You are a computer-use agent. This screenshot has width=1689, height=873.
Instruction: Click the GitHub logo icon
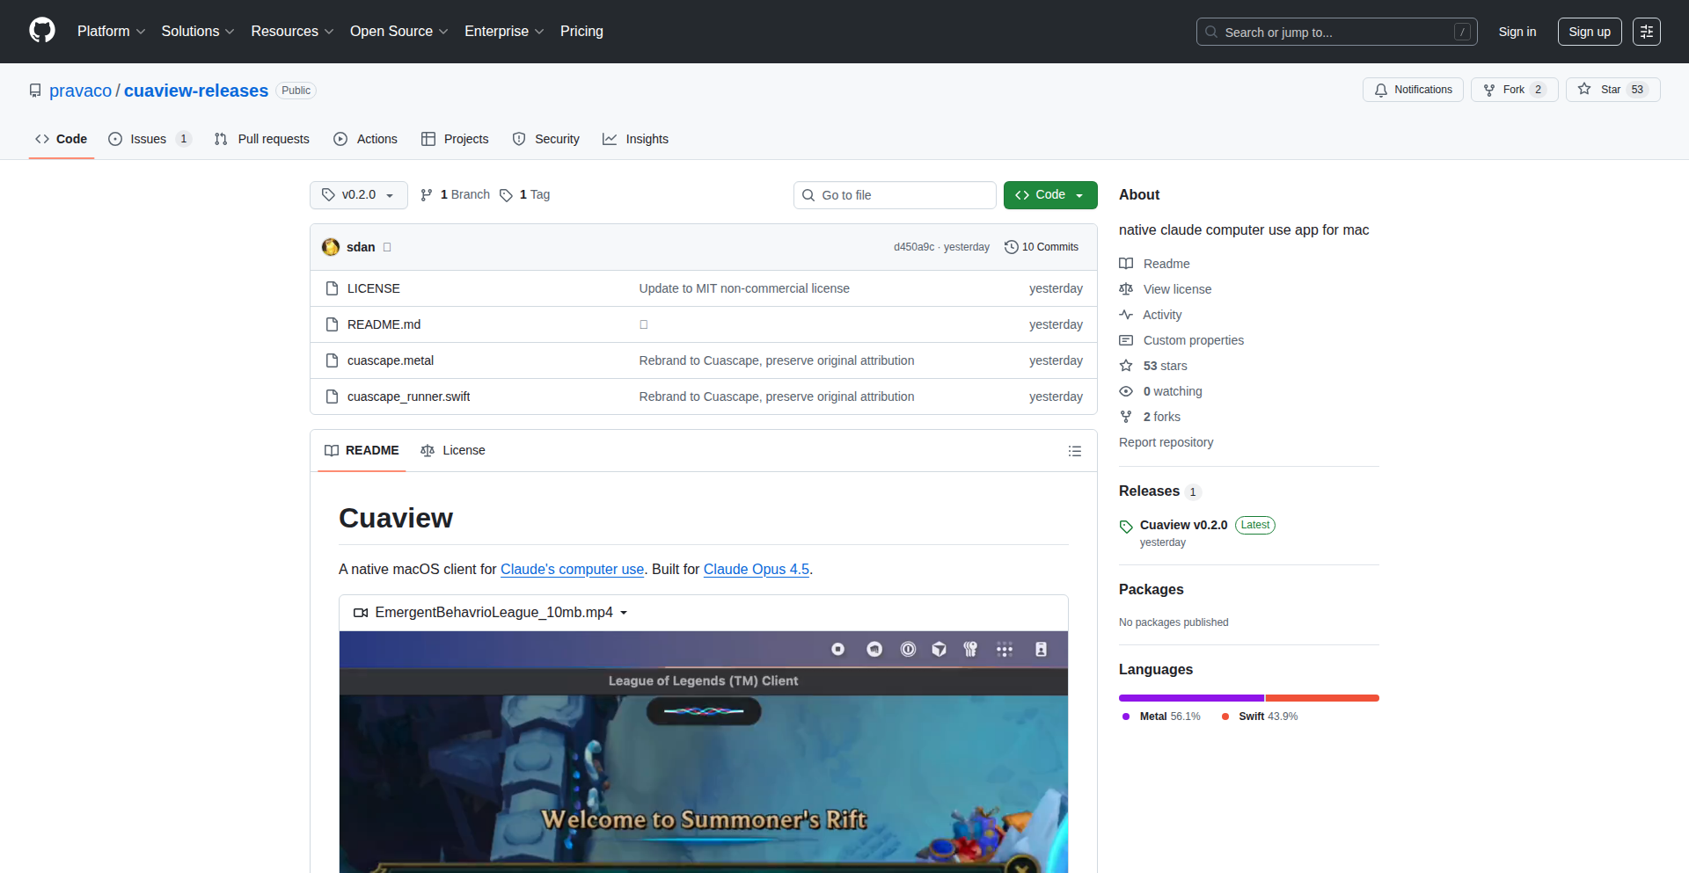click(x=42, y=31)
